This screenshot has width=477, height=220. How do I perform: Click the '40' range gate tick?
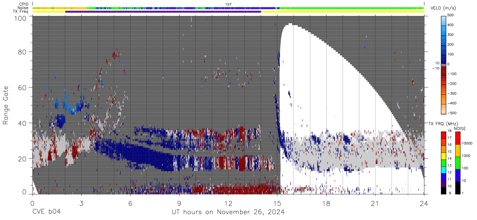tap(23, 123)
